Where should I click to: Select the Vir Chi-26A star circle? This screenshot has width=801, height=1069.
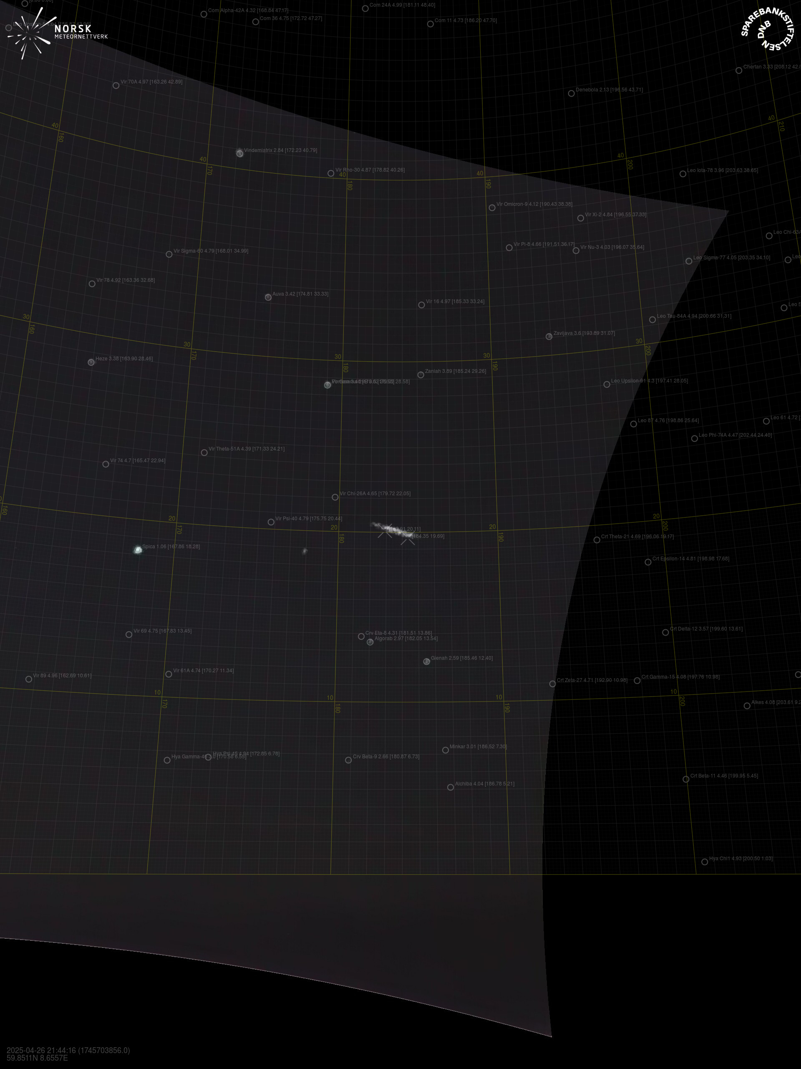pyautogui.click(x=335, y=497)
